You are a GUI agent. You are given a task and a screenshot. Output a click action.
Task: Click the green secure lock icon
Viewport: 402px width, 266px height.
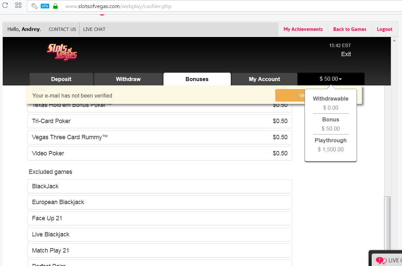pos(55,6)
